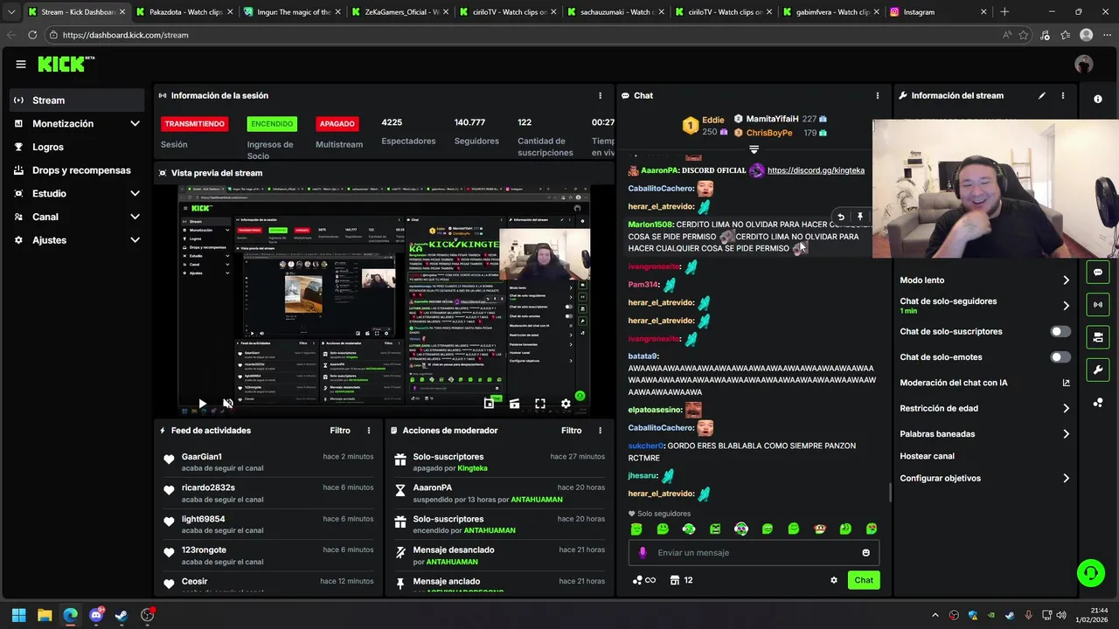Click the broadcast signal icon in the right sidebar
The width and height of the screenshot is (1119, 629).
click(x=1098, y=304)
